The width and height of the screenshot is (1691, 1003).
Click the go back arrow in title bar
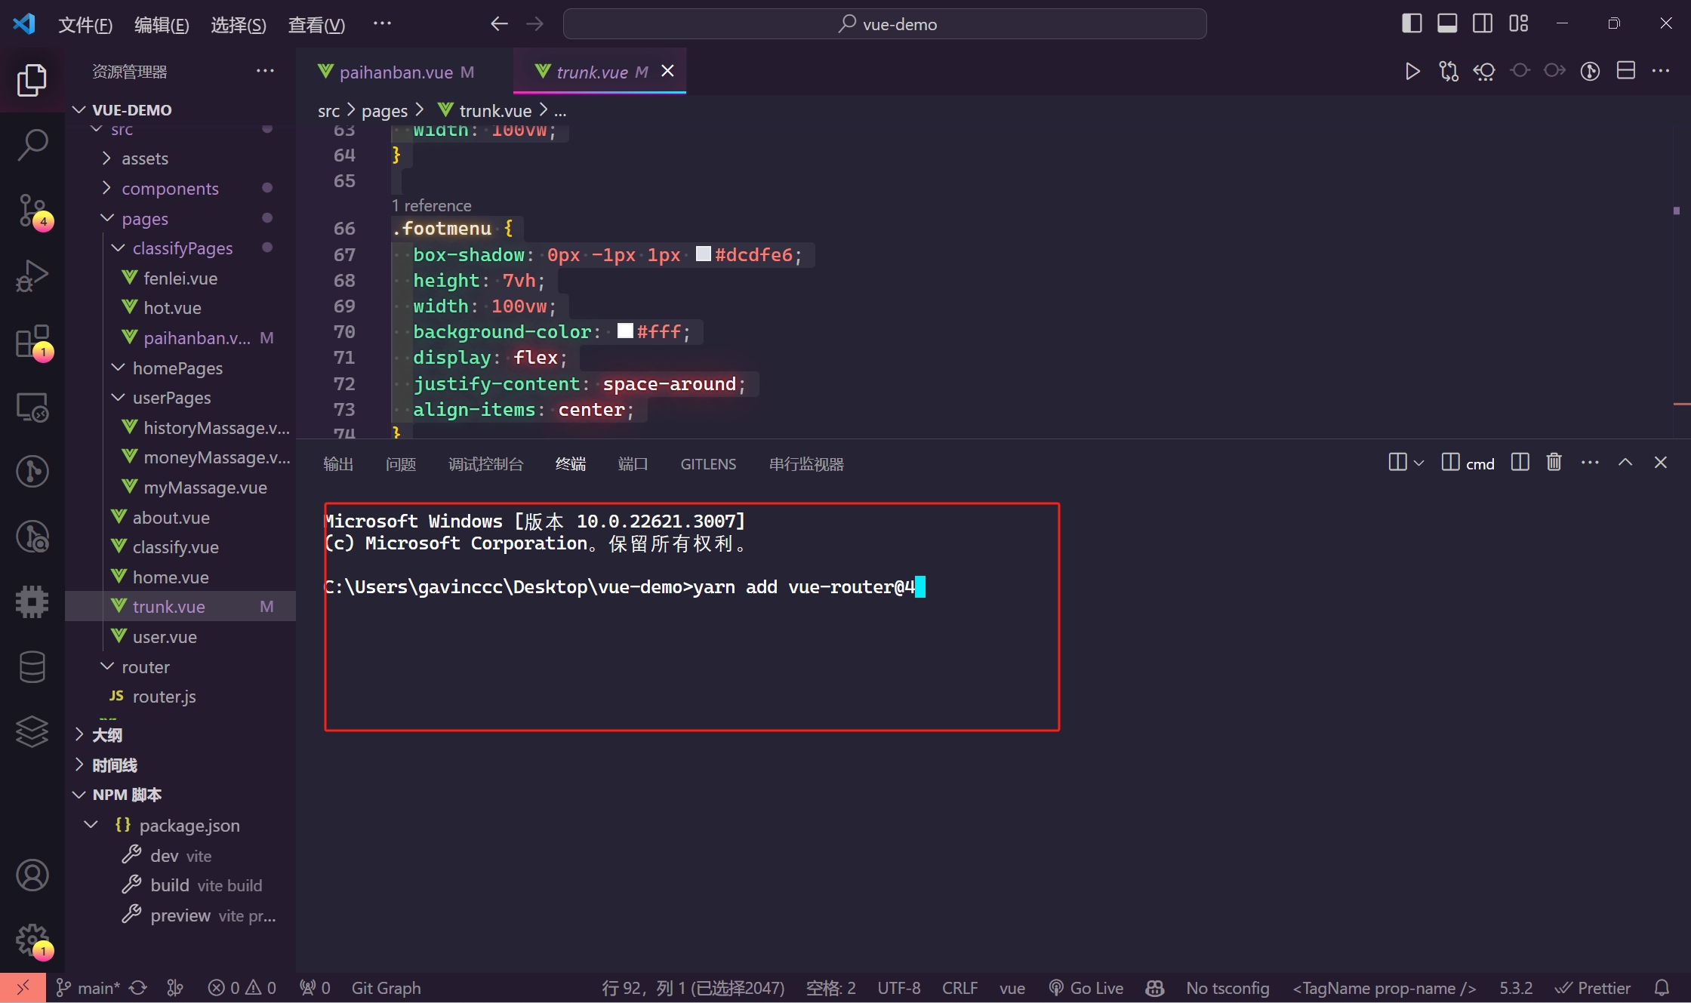[498, 24]
